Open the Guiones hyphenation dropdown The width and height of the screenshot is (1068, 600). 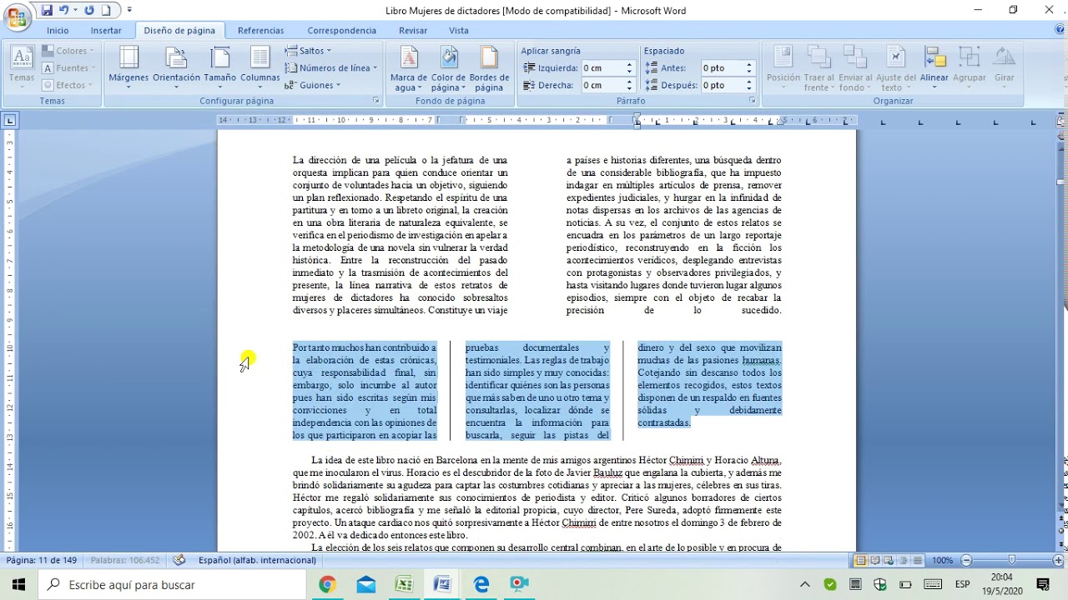pyautogui.click(x=313, y=85)
